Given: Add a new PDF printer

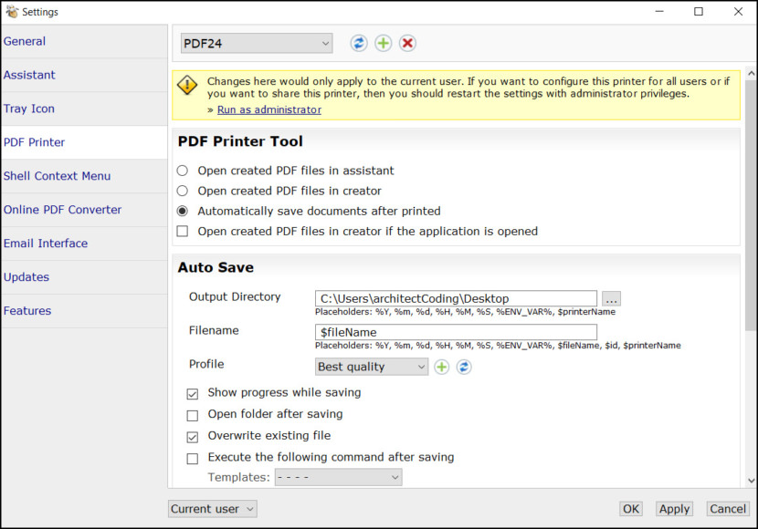Looking at the screenshot, I should point(383,43).
